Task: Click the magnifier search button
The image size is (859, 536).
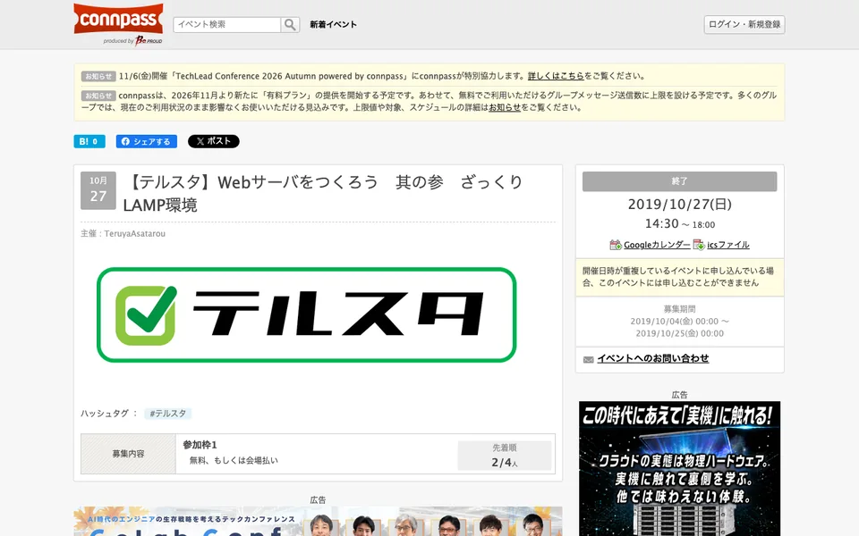Action: pos(290,25)
